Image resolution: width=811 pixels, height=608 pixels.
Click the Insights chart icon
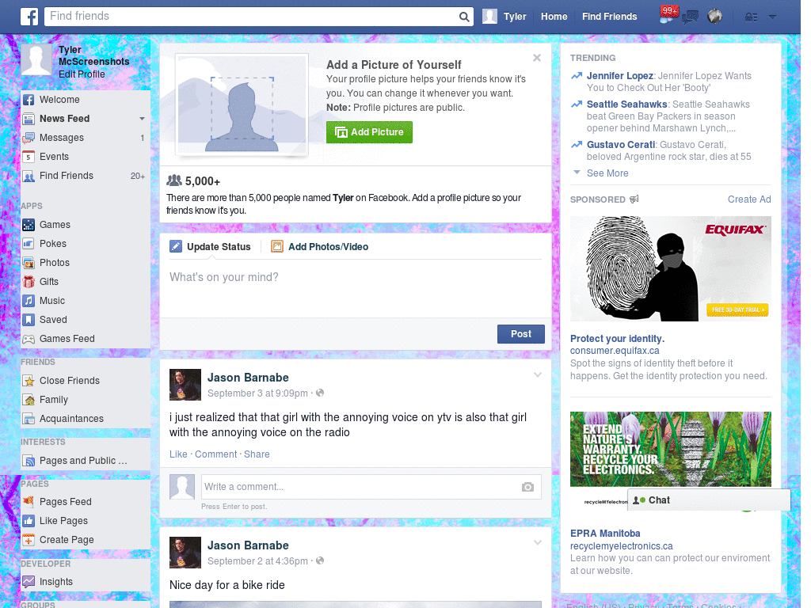pos(29,582)
